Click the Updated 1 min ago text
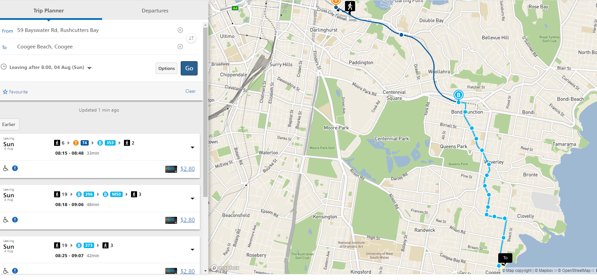 99,110
